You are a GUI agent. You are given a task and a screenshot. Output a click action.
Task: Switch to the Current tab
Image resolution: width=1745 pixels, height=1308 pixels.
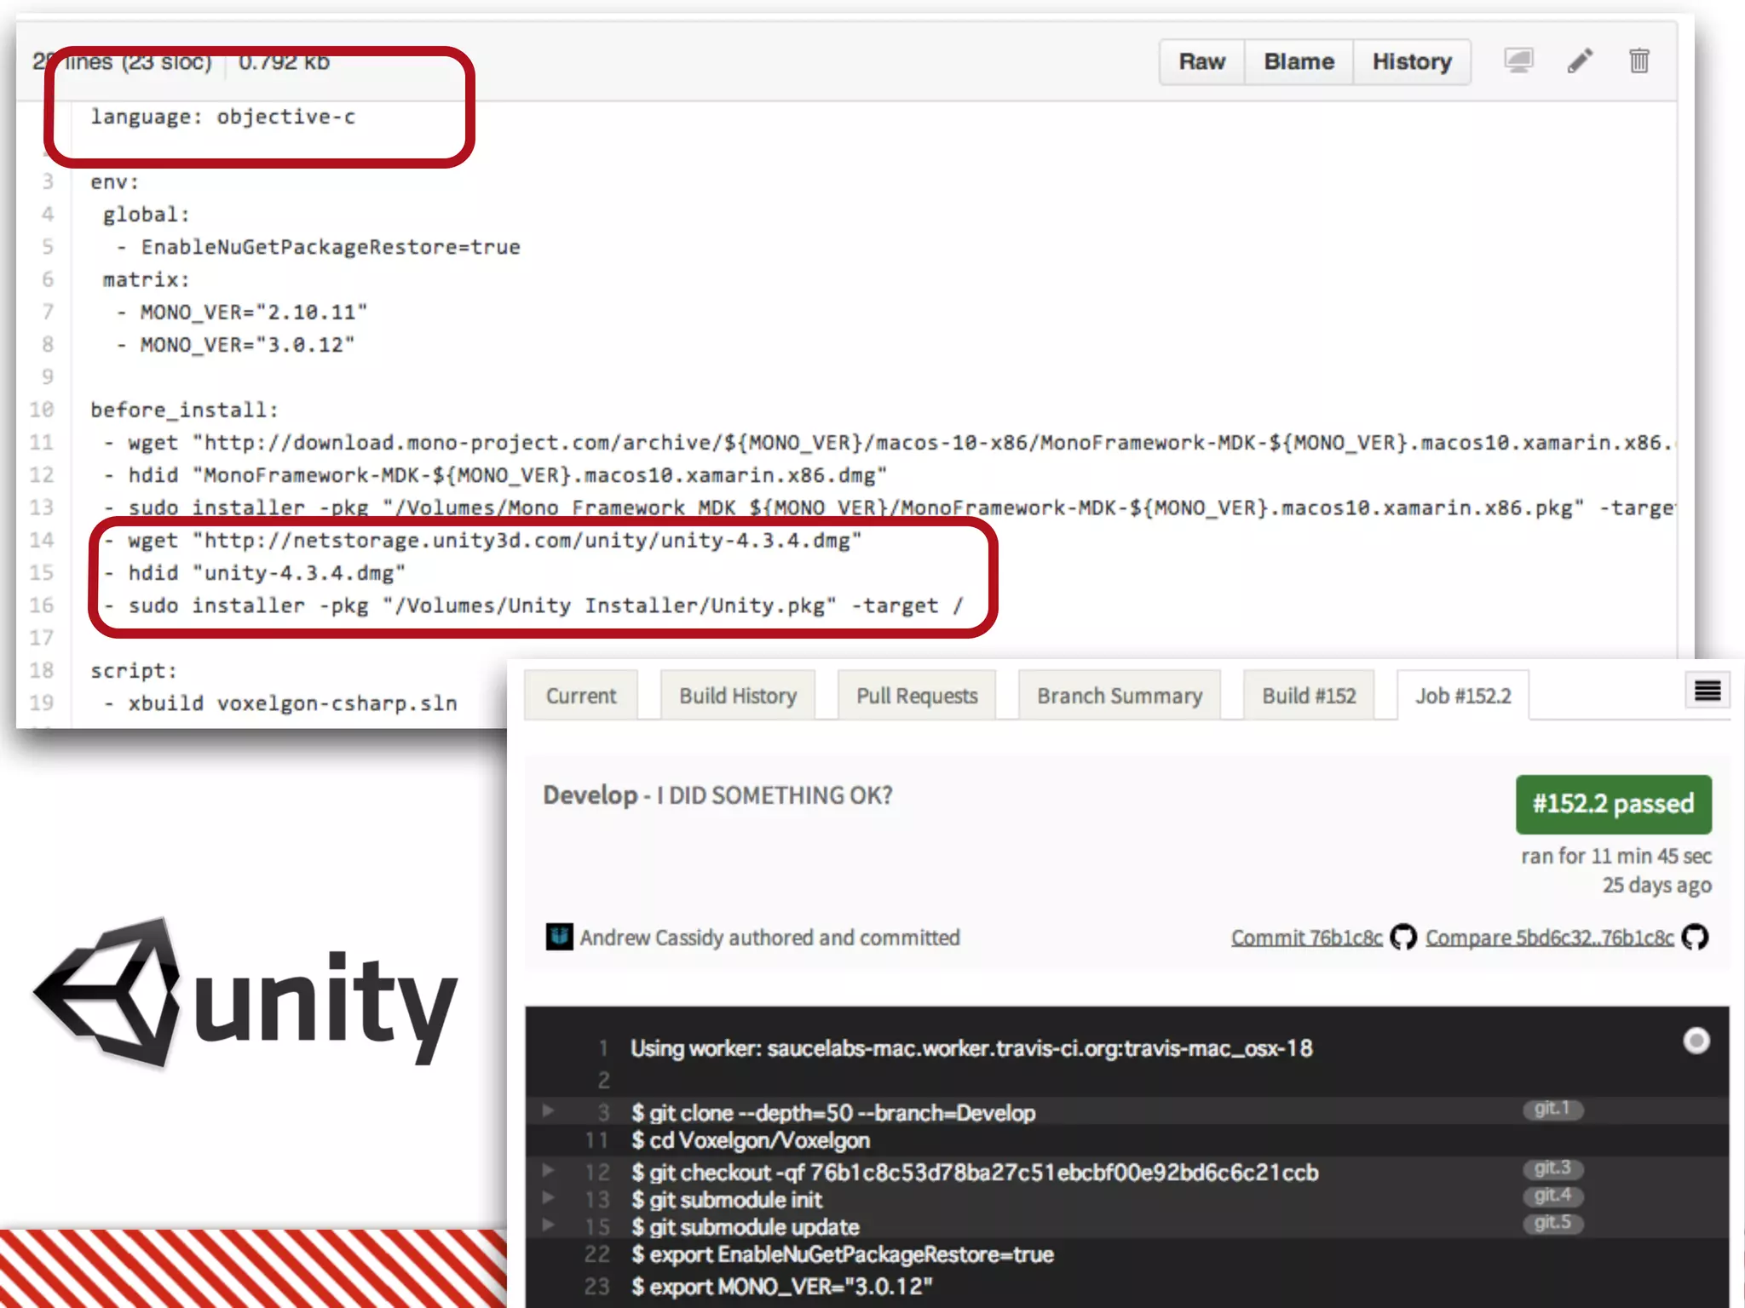[581, 696]
